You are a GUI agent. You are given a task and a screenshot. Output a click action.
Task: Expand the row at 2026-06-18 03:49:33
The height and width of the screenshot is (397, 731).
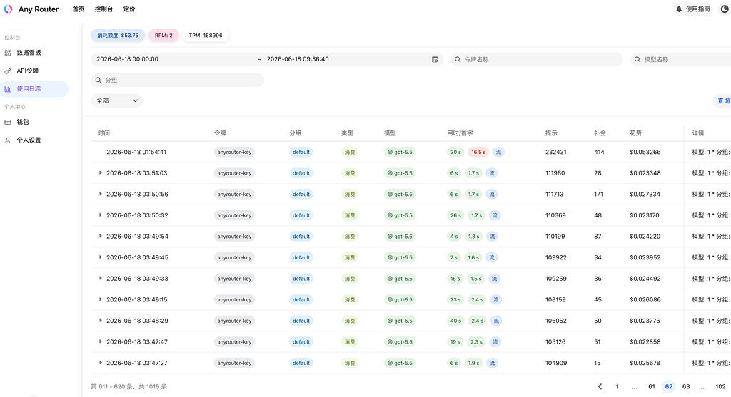(100, 278)
